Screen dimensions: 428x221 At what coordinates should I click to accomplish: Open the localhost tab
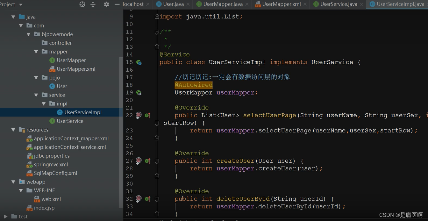[133, 4]
